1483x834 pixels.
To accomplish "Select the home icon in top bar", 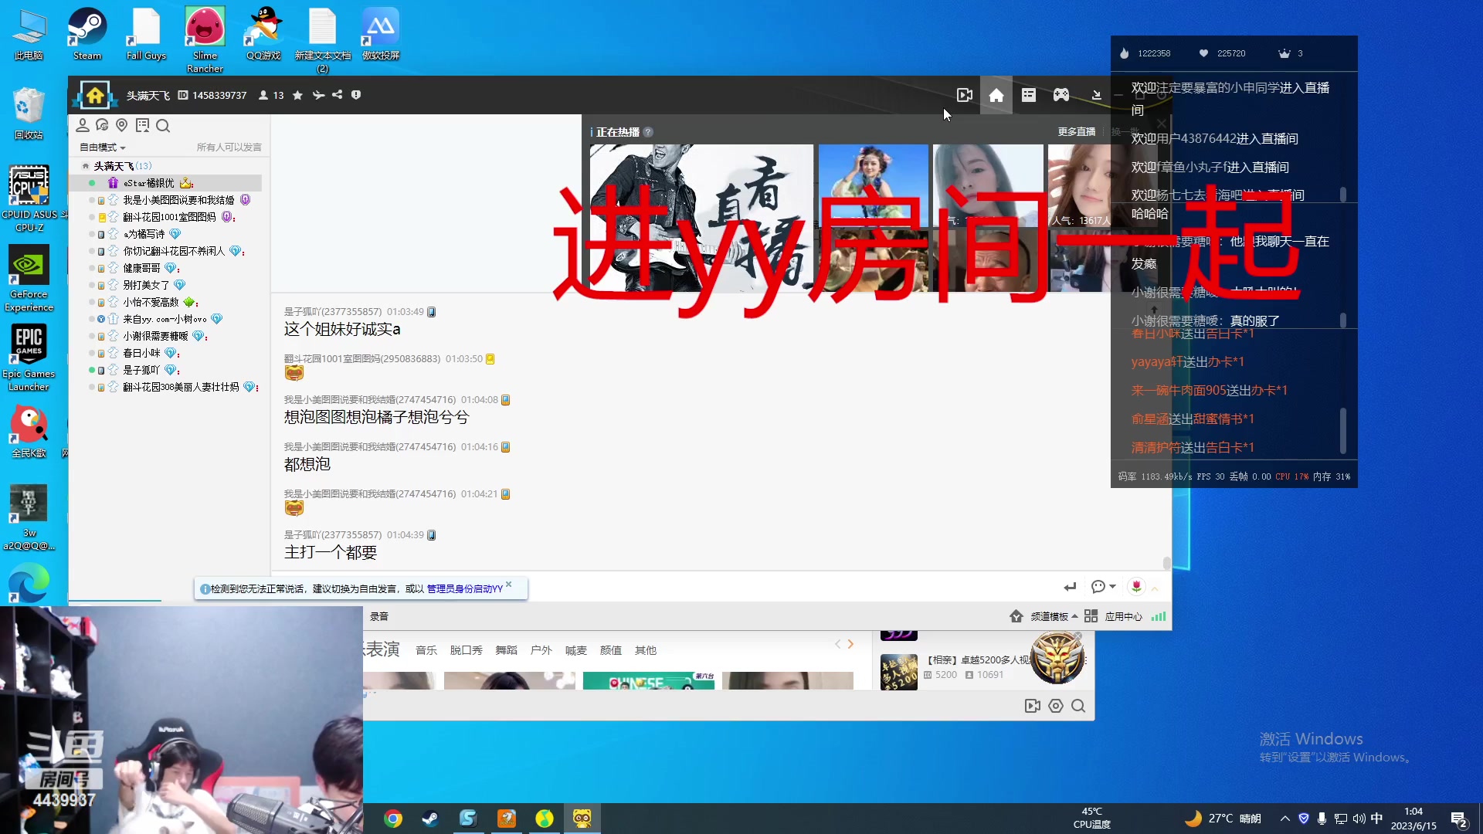I will [996, 95].
